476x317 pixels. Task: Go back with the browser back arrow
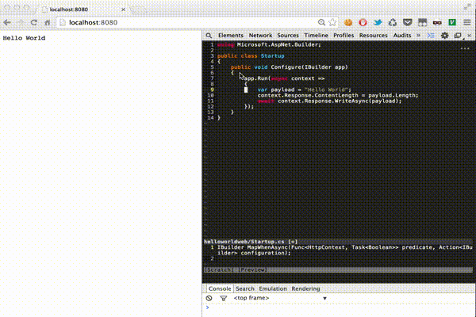pyautogui.click(x=7, y=22)
